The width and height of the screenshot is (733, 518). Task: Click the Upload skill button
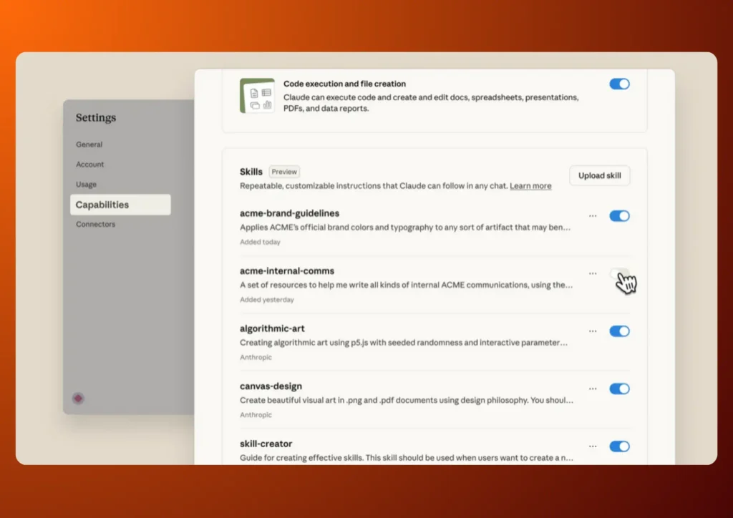click(600, 176)
